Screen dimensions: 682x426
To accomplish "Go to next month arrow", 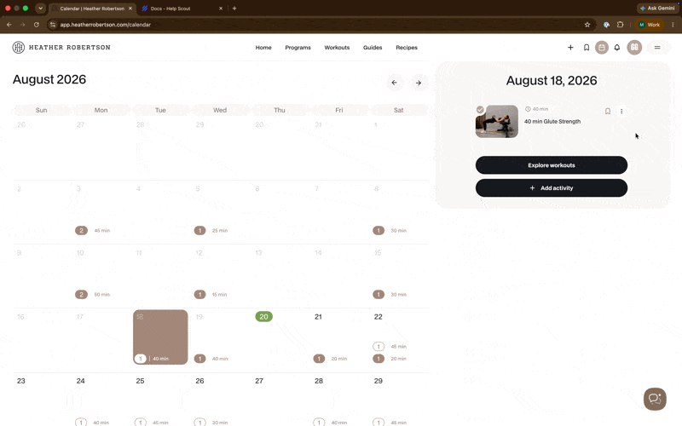I will [419, 83].
